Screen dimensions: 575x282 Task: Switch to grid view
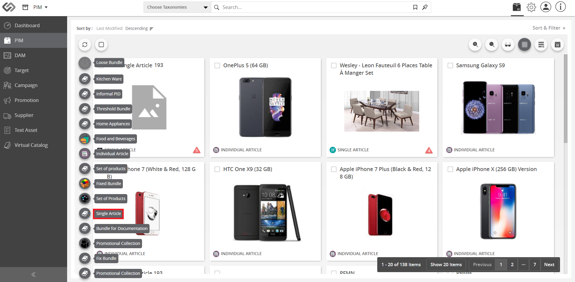tap(524, 45)
